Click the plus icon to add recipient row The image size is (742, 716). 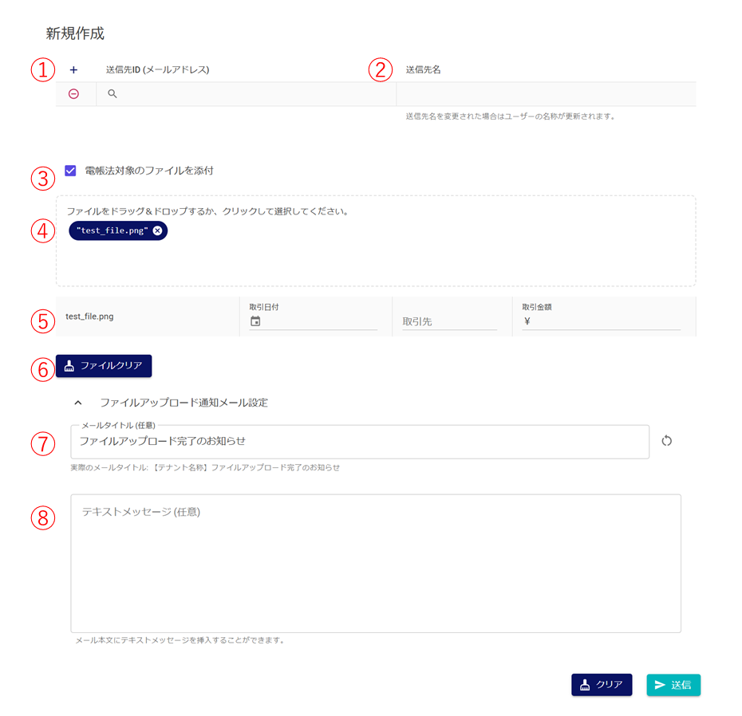(x=73, y=70)
